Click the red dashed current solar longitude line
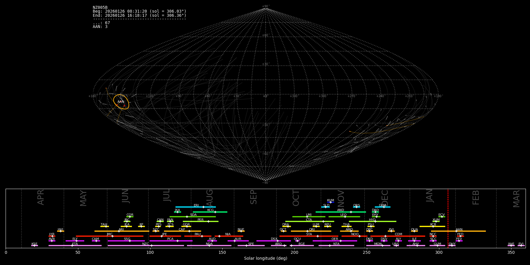This screenshot has height=265, width=530. tap(448, 218)
